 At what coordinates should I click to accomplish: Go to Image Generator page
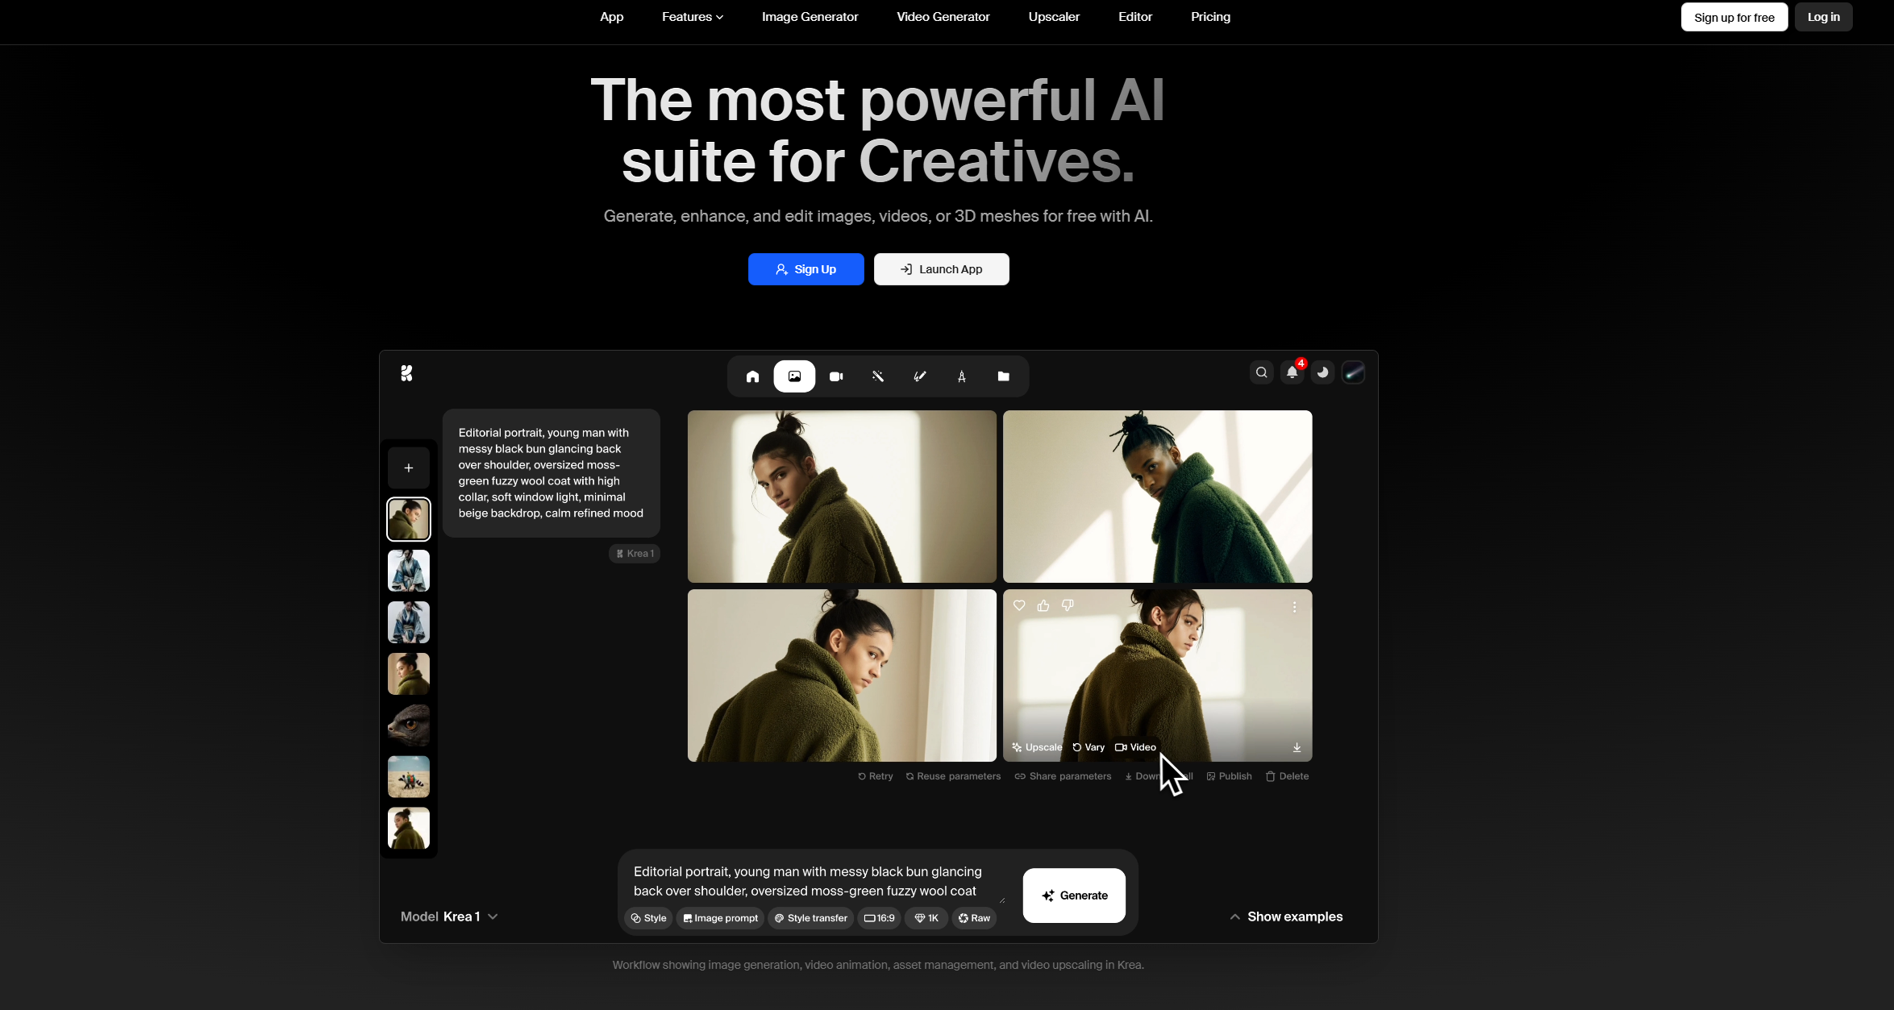[x=810, y=17]
